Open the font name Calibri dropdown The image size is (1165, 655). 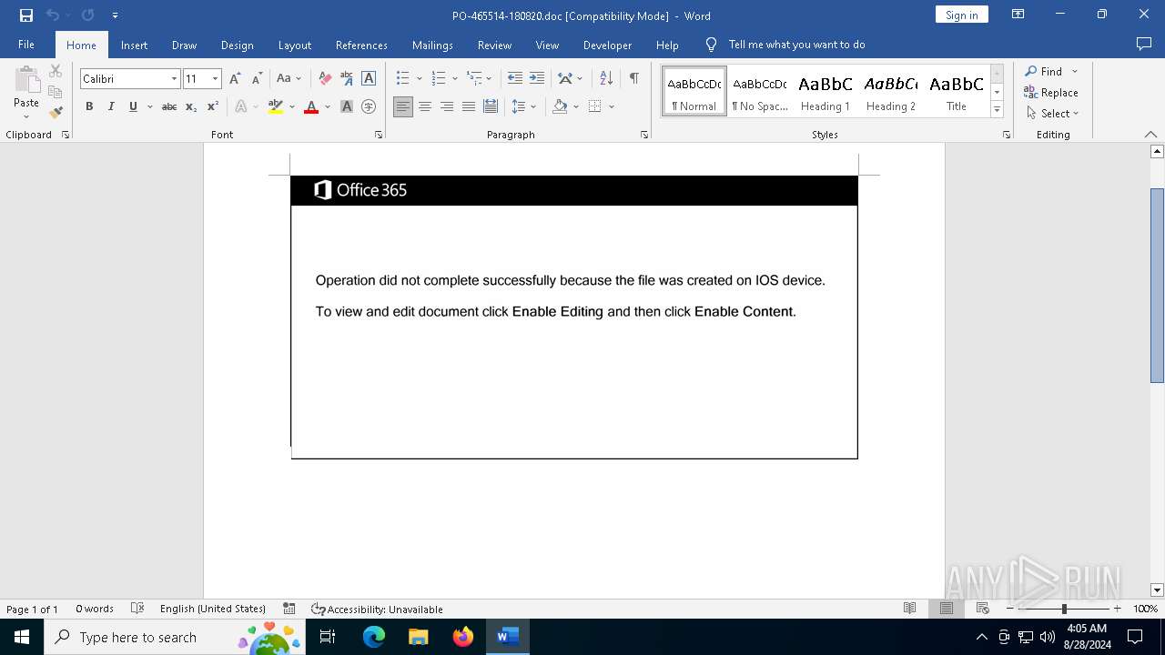pos(174,79)
